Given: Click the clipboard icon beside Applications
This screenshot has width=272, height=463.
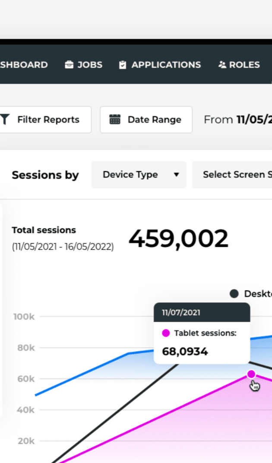Looking at the screenshot, I should 123,65.
